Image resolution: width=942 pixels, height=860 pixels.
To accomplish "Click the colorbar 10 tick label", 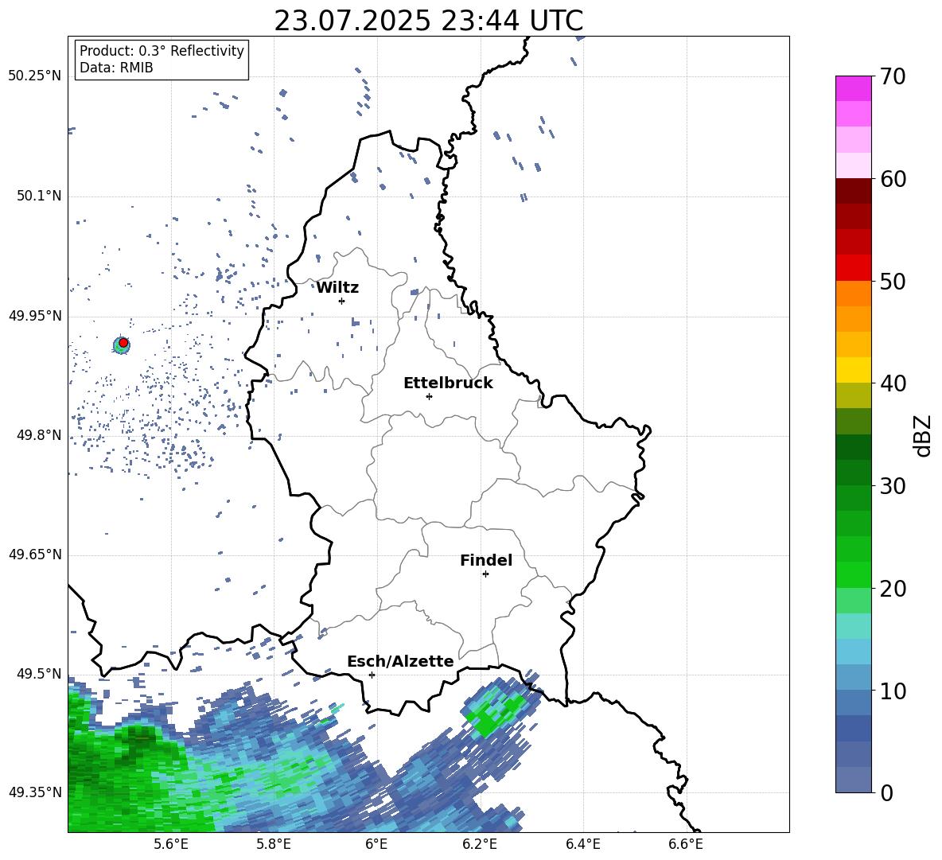I will tap(893, 691).
